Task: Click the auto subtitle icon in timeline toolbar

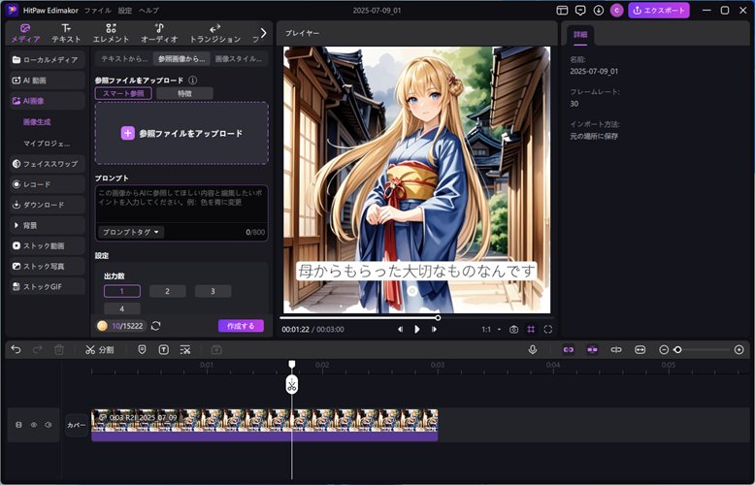Action: coord(185,350)
